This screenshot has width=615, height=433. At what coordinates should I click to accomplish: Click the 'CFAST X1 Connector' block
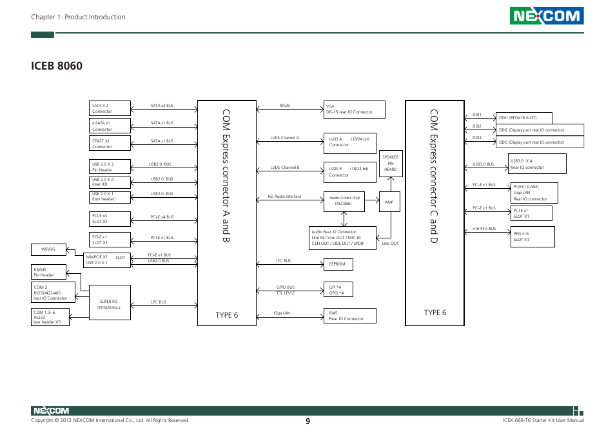click(x=110, y=144)
